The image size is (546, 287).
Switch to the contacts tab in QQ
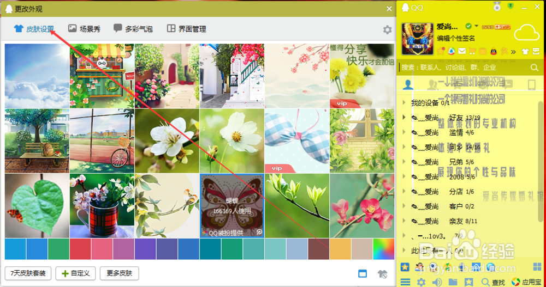(x=408, y=84)
